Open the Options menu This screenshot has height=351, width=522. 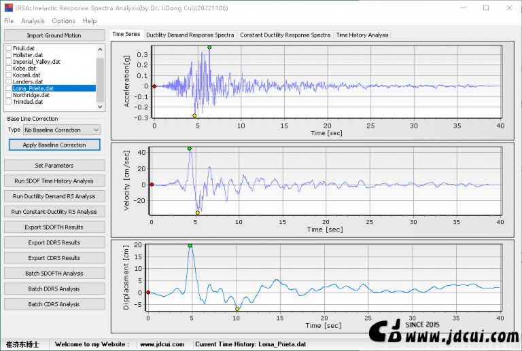(64, 21)
